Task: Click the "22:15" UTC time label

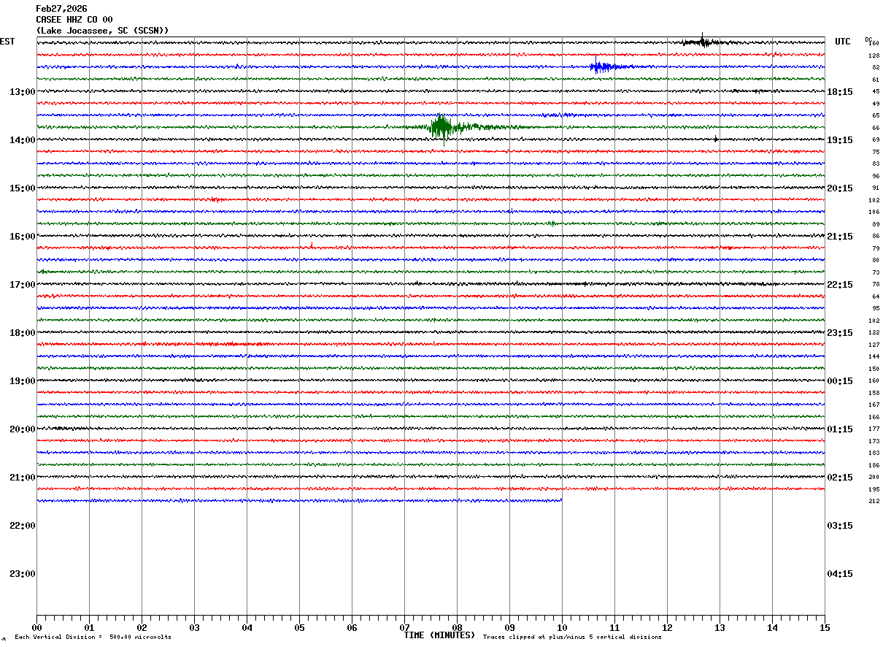Action: (840, 284)
